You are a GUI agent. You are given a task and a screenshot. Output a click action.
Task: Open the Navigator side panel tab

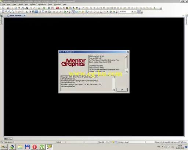click(x=1, y=19)
